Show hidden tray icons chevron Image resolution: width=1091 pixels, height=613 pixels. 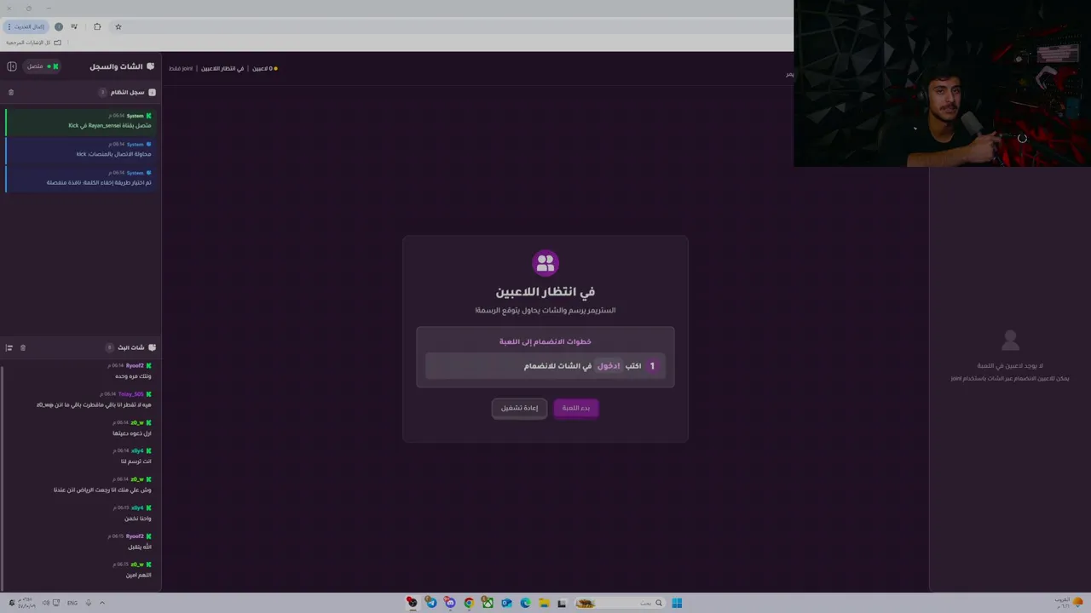pos(102,603)
